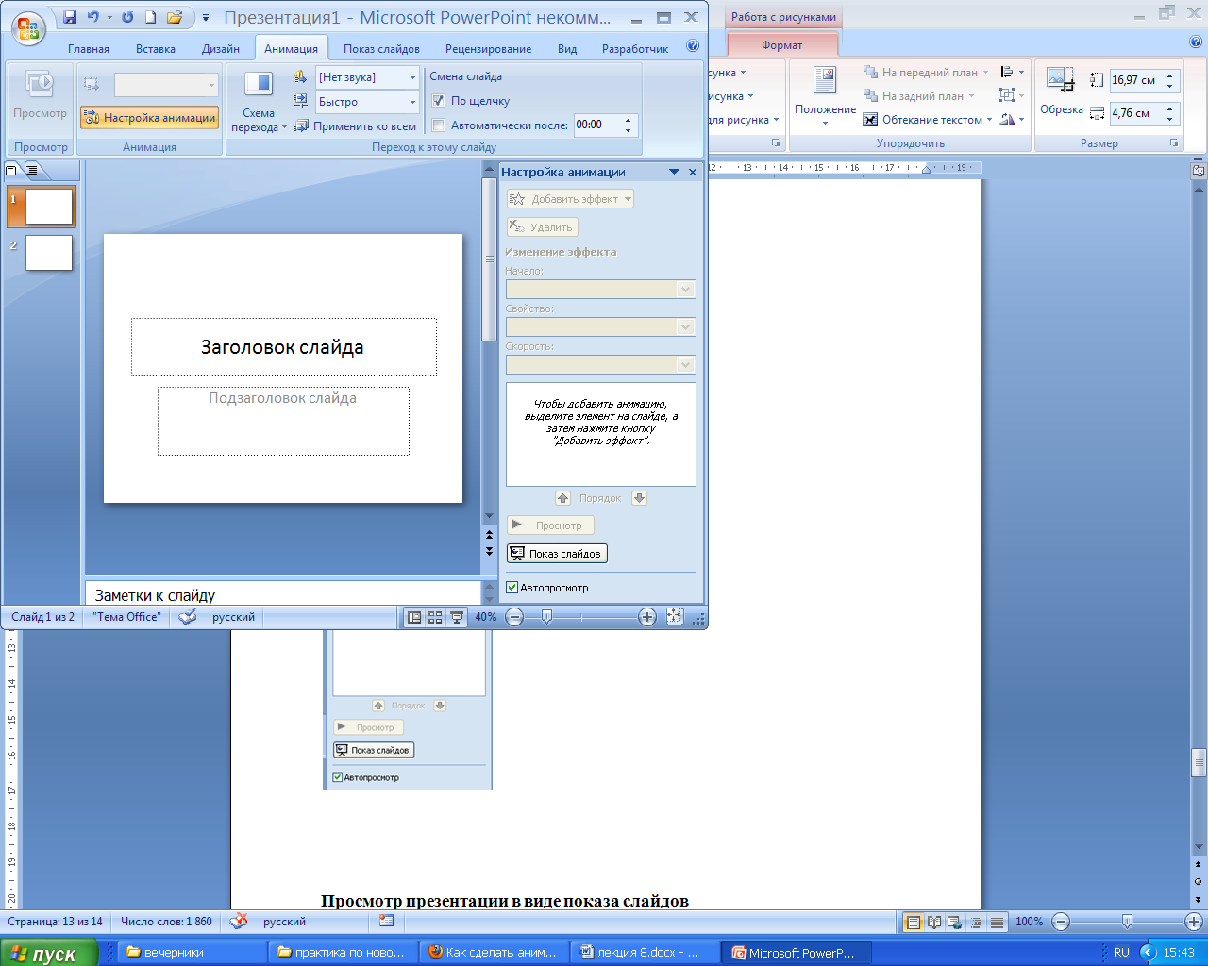This screenshot has width=1208, height=966.
Task: Open the Главная tab in PowerPoint
Action: pyautogui.click(x=89, y=49)
